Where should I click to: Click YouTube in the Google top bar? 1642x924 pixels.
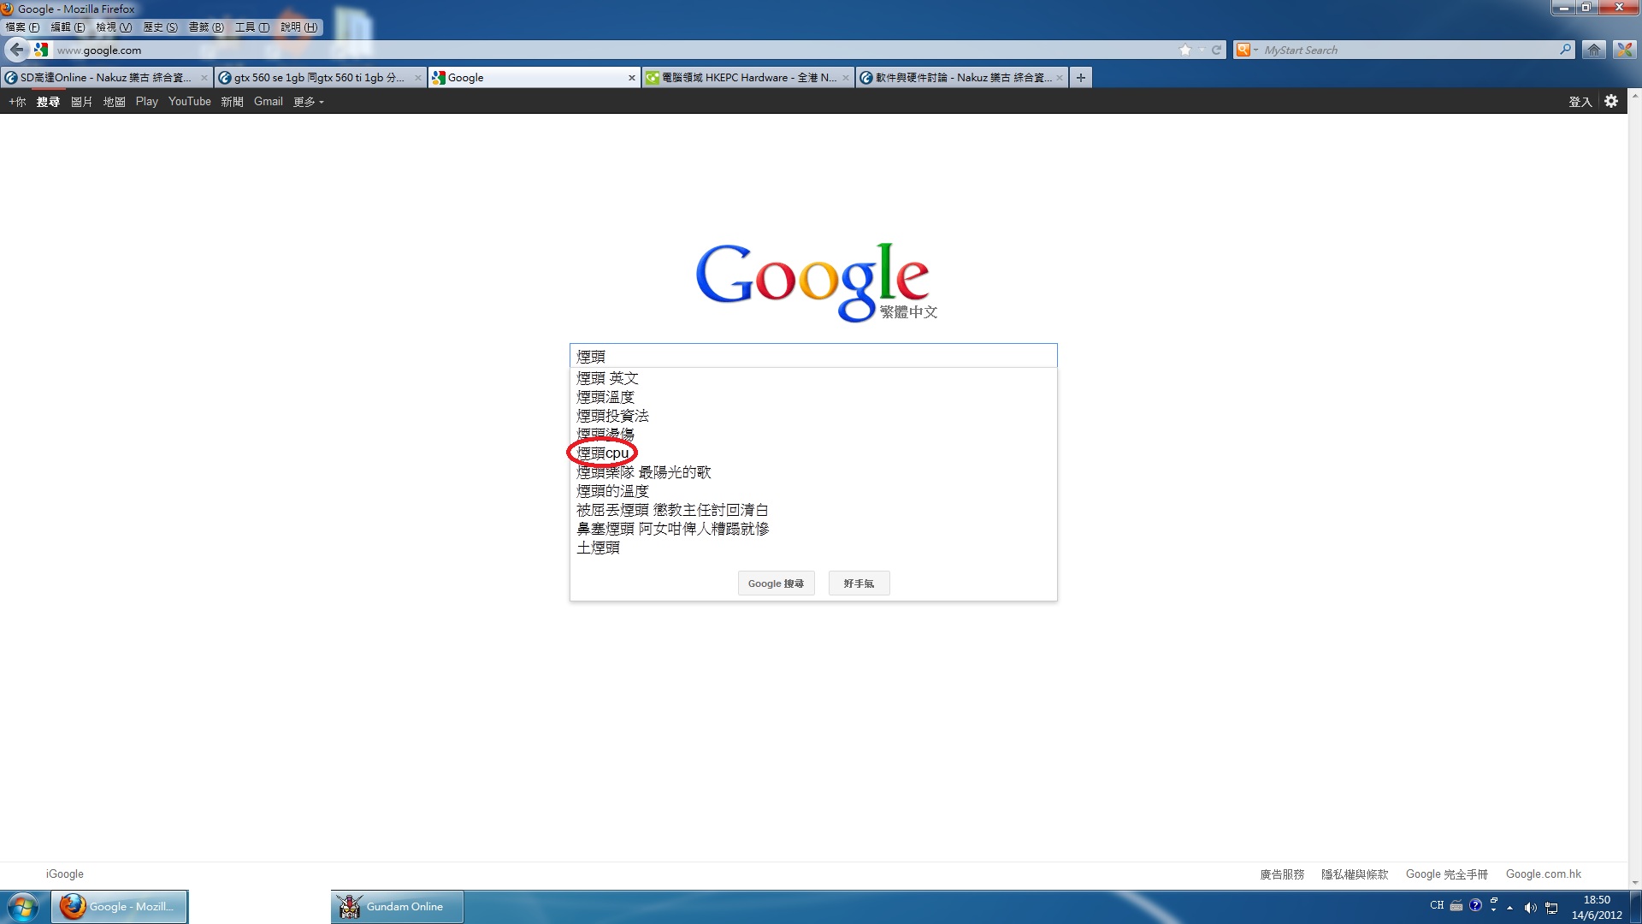(189, 102)
